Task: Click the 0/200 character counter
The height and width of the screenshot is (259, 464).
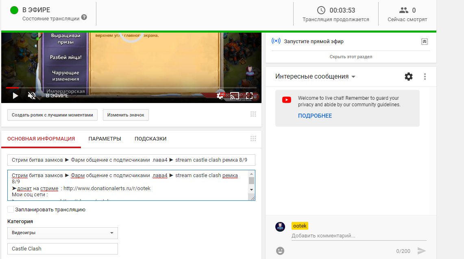Action: point(403,251)
